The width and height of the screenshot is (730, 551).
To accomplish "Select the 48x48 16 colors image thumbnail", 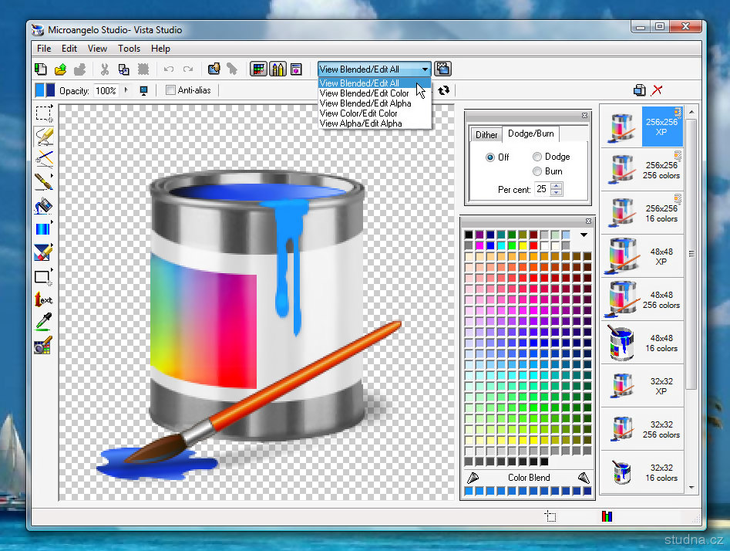I will coord(641,343).
